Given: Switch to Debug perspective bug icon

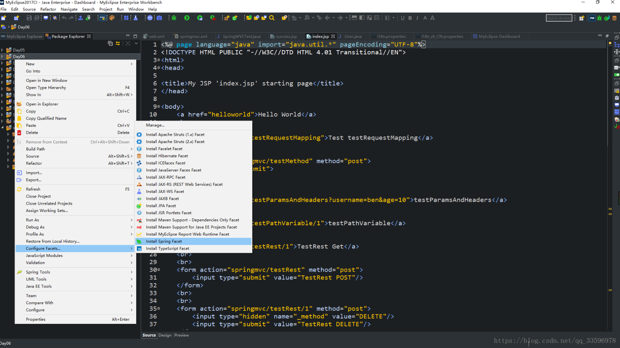Looking at the screenshot, I should [x=600, y=18].
